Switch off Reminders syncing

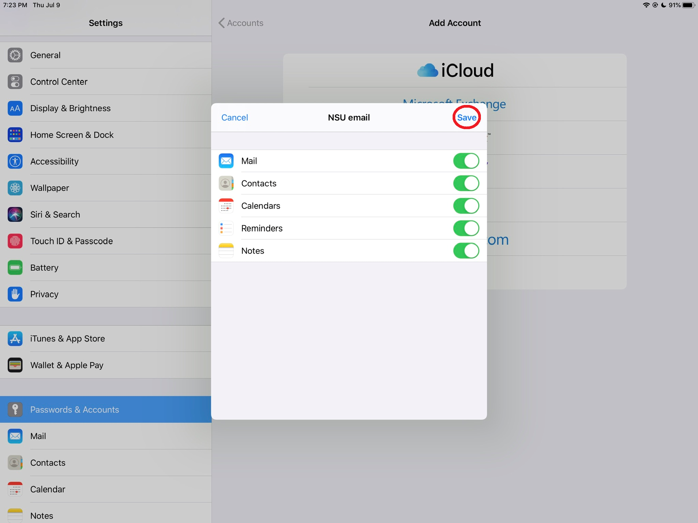[466, 228]
